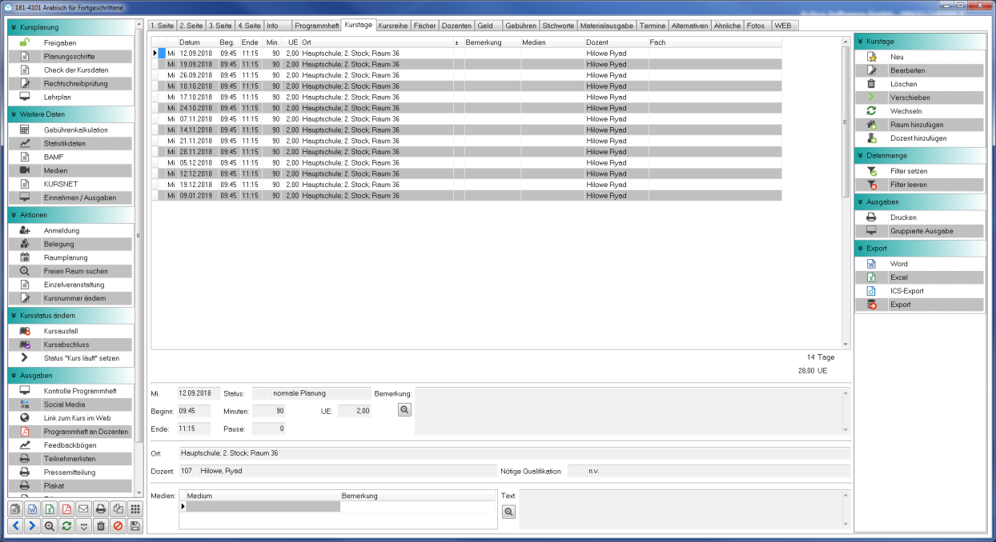
Task: Click the Dozent column header
Action: (616, 42)
